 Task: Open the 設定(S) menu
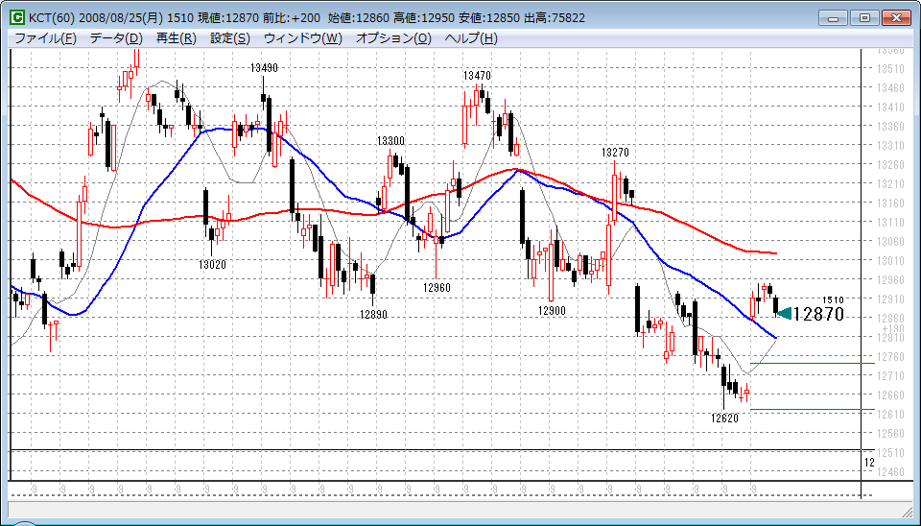(229, 38)
